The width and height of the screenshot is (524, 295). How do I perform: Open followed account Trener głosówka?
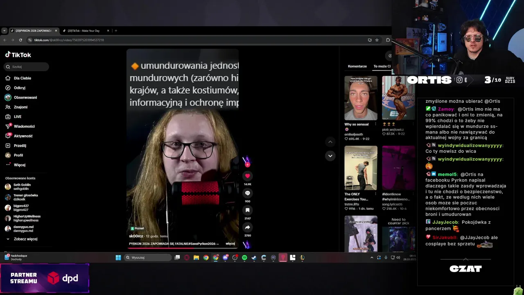pyautogui.click(x=21, y=197)
